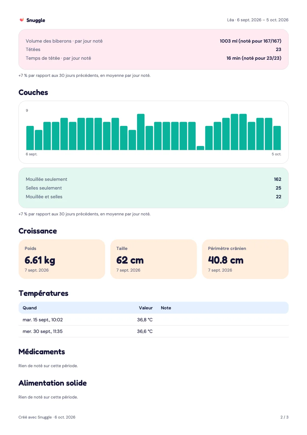Click the "Tétées" row label
Screen dimensions: 307x435
[33, 49]
